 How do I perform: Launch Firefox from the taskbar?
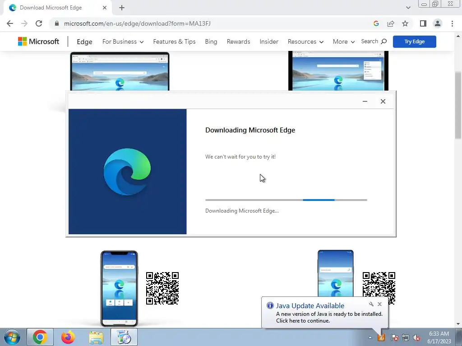68,337
